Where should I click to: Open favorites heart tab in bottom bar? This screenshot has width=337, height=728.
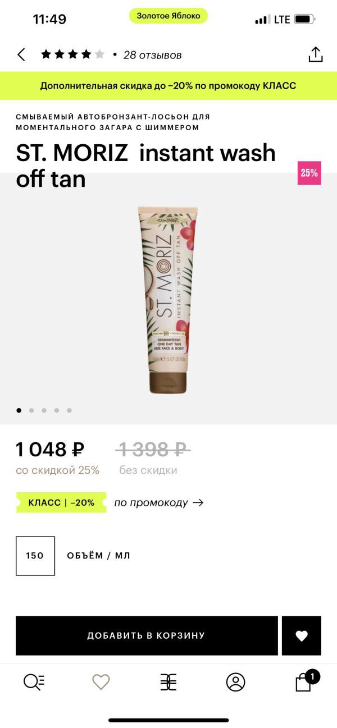101,682
